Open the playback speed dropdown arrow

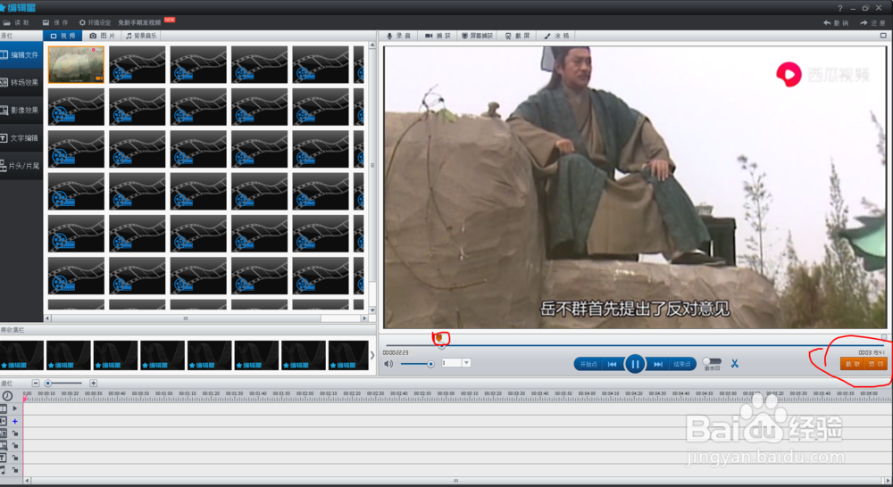[x=466, y=363]
